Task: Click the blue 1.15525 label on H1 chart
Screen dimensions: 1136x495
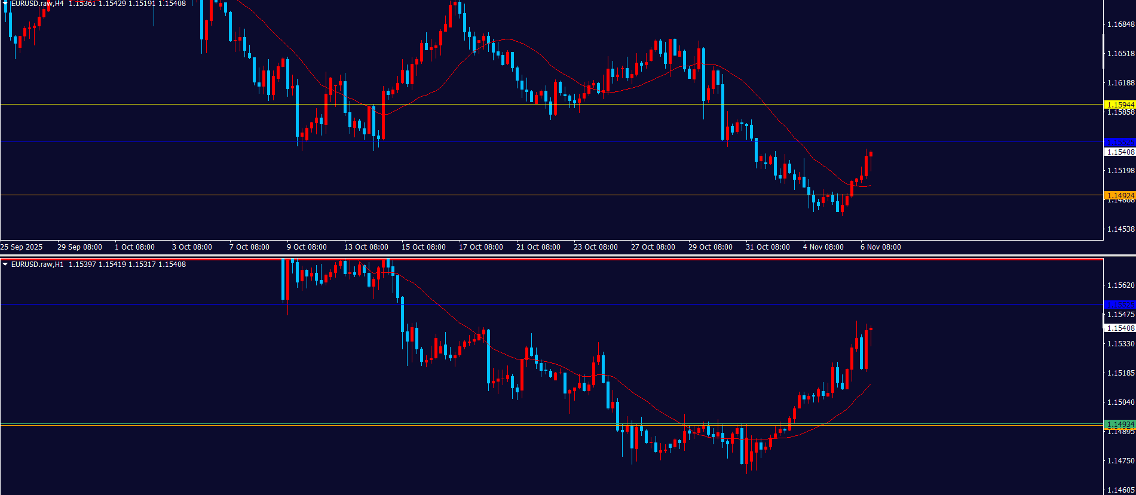Action: [1120, 305]
